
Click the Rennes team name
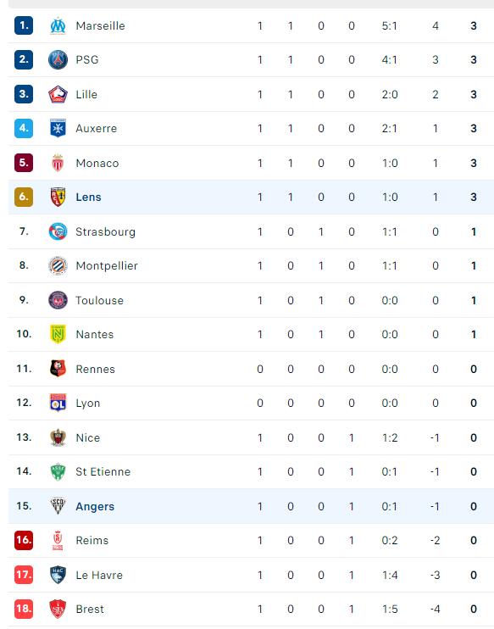[x=96, y=369]
